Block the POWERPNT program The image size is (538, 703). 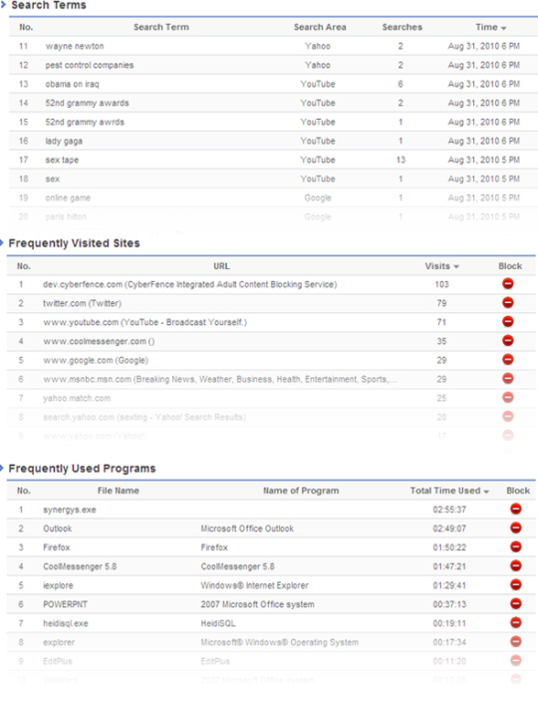[x=516, y=603]
